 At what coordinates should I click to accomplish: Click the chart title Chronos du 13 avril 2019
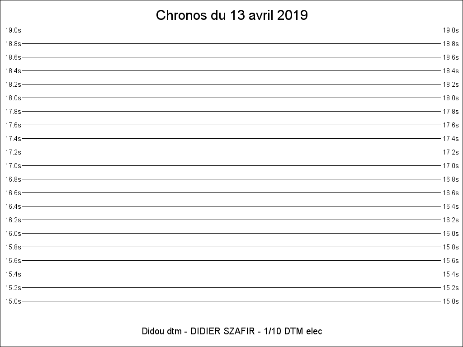click(x=232, y=15)
